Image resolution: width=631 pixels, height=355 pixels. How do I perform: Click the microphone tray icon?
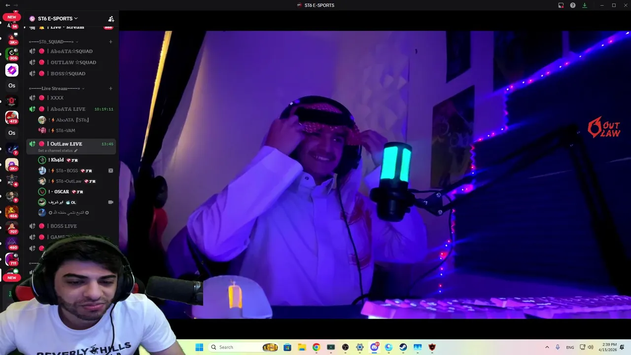coord(558,347)
